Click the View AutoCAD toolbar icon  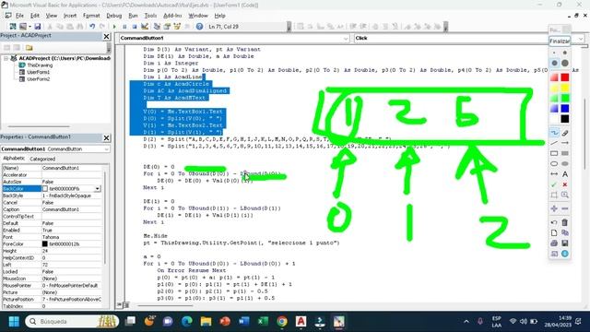(13, 27)
